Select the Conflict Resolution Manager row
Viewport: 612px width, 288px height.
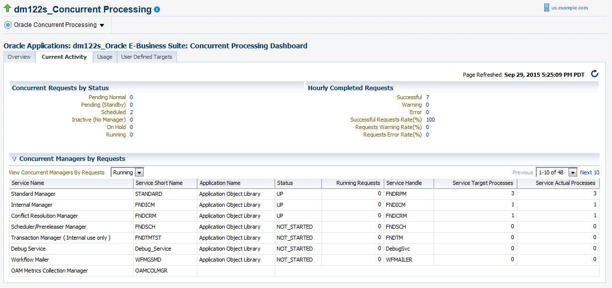point(304,216)
